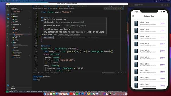
Task: Click the hot reload icon in debug toolbar
Action: [116, 9]
